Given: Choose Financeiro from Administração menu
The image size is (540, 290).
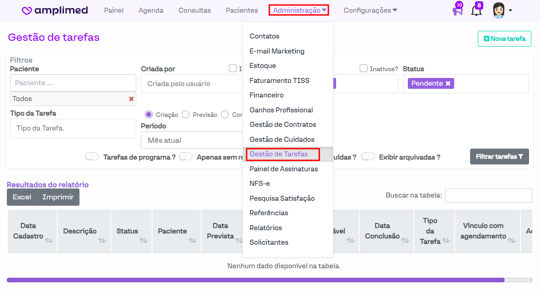Looking at the screenshot, I should coord(267,95).
